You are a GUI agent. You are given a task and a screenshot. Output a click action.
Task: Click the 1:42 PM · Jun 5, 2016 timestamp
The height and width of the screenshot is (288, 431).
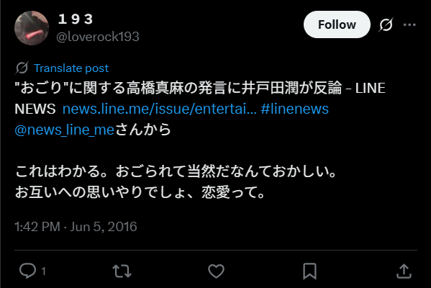(x=76, y=227)
